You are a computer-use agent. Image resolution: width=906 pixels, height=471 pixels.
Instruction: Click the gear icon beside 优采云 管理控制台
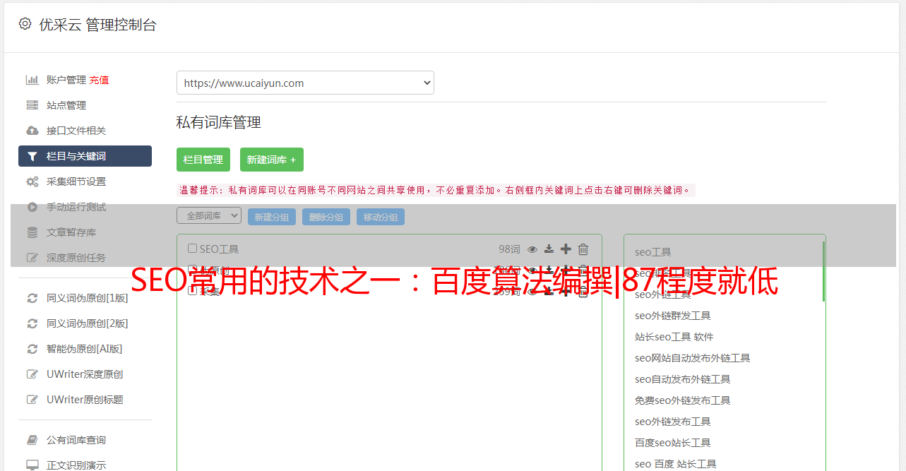tap(25, 24)
